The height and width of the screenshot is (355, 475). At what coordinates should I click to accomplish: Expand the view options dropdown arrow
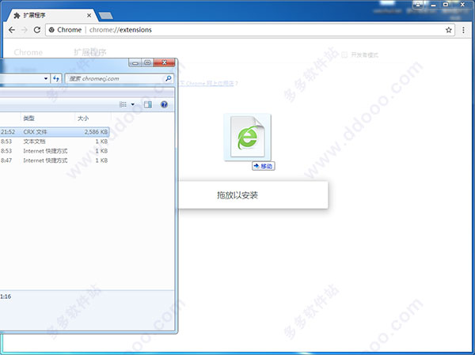tap(133, 104)
